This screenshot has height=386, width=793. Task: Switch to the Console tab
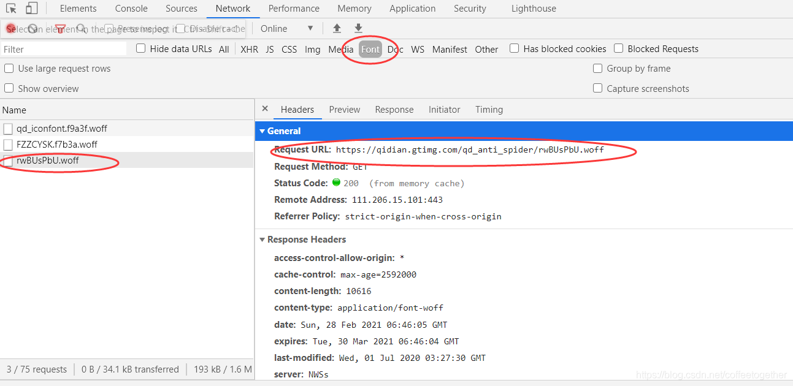(x=131, y=9)
